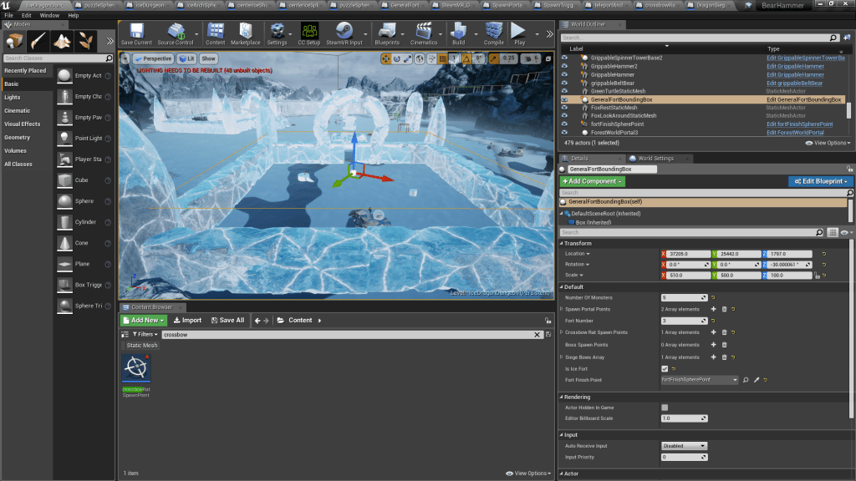The height and width of the screenshot is (481, 856).
Task: Click the Edit Blueprint button
Action: (820, 181)
